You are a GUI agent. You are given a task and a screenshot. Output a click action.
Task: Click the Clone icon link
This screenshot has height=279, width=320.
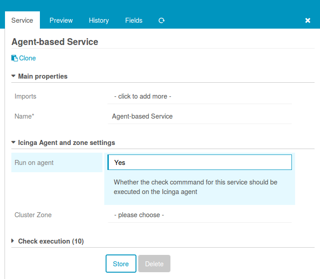24,58
